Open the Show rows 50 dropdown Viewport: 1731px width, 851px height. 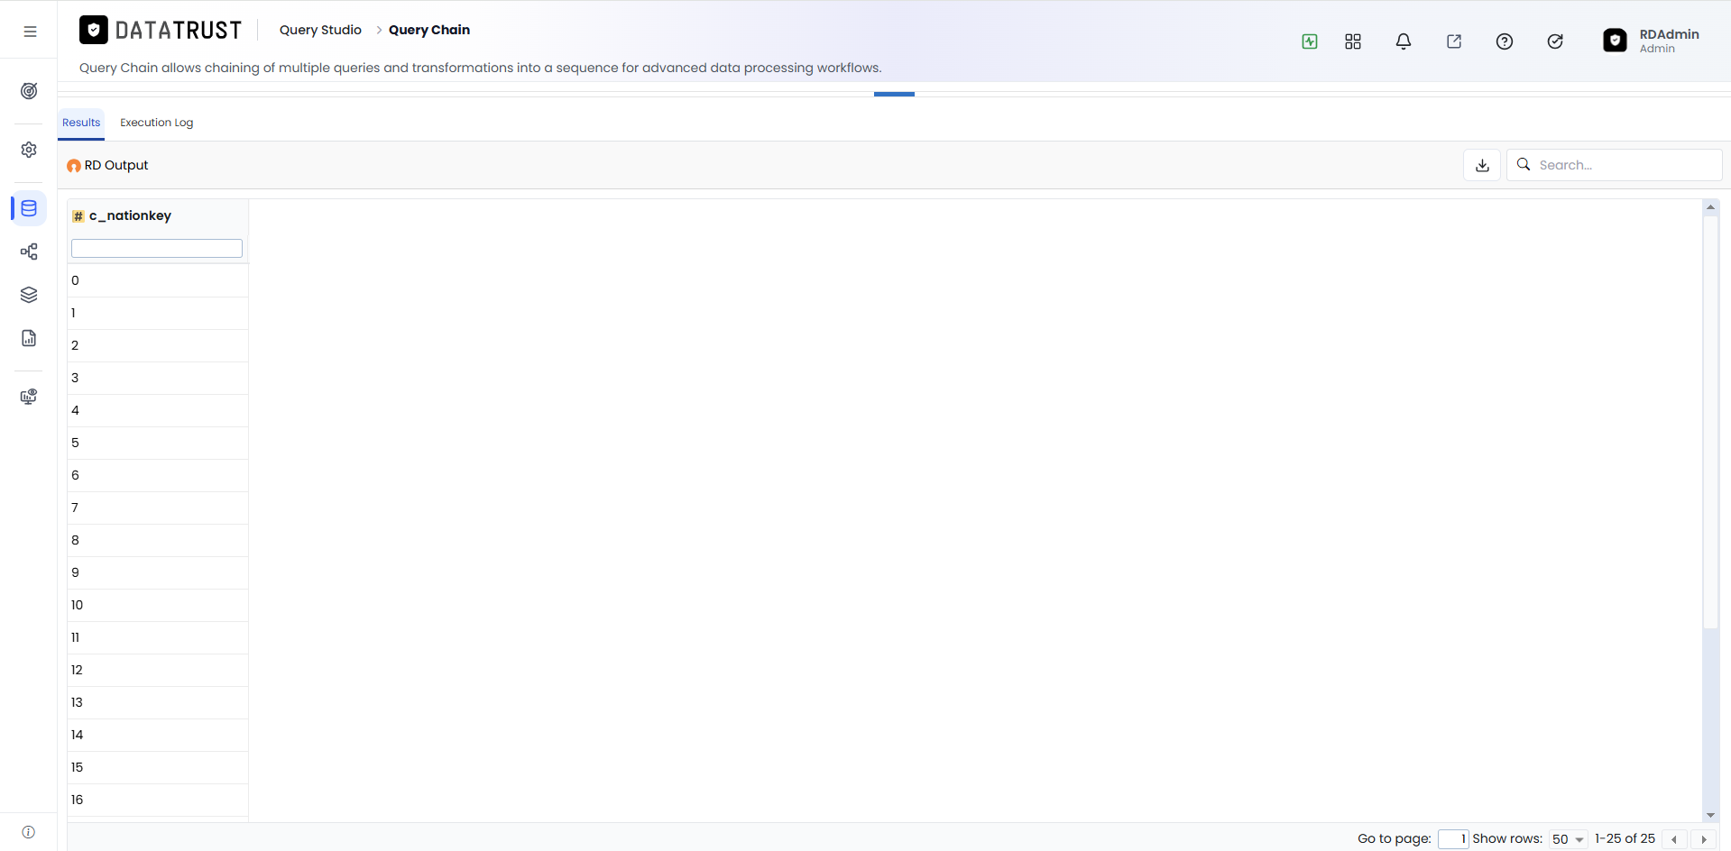(1568, 839)
